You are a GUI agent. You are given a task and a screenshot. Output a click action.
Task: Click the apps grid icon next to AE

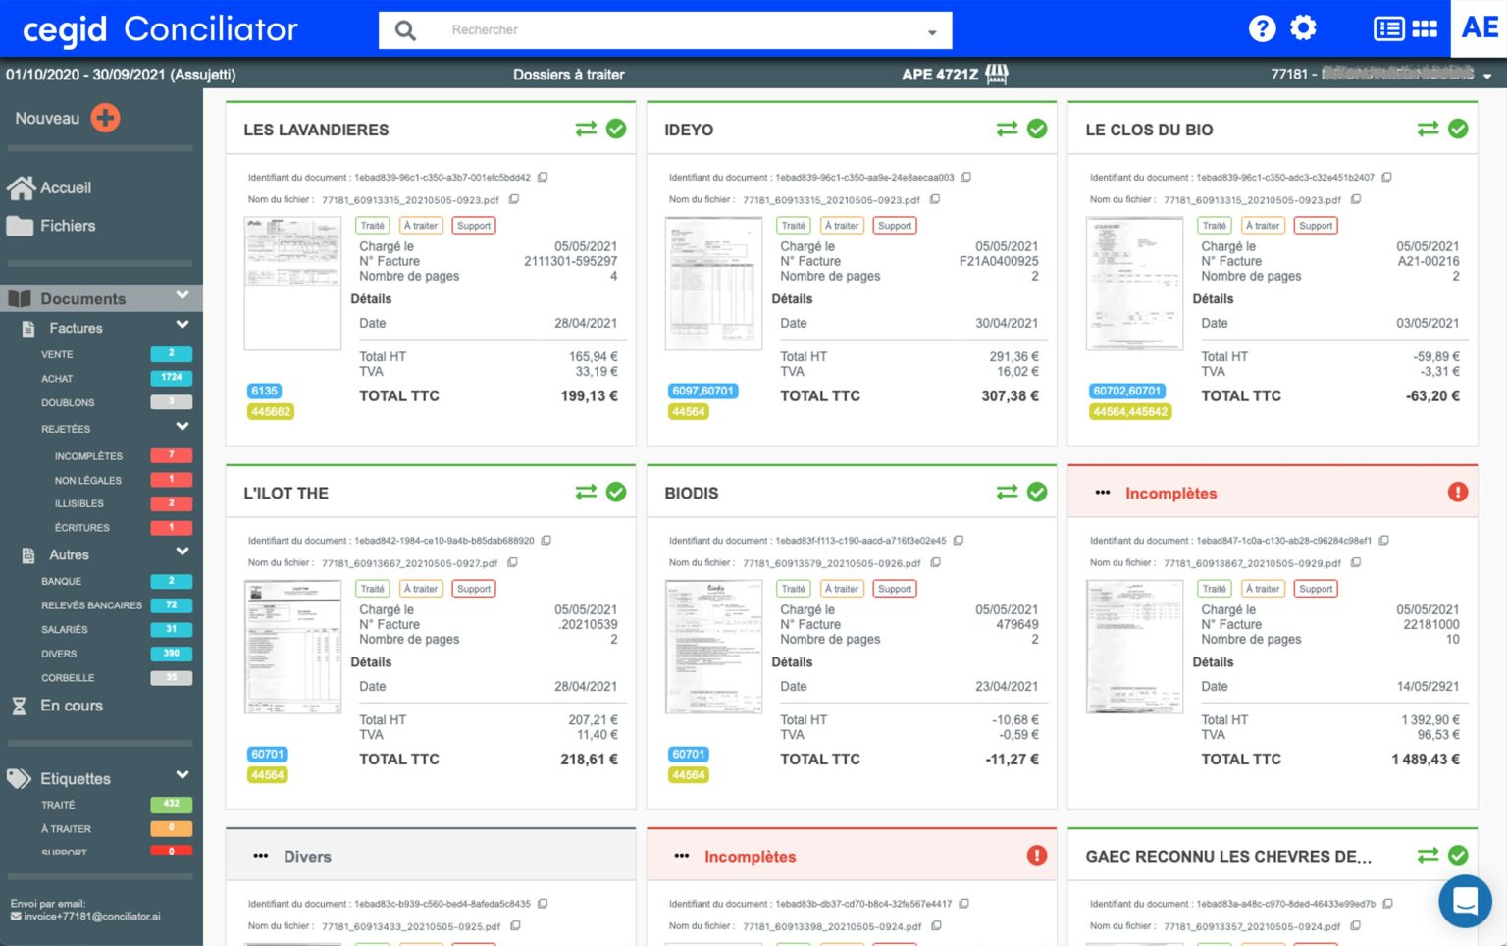1424,28
